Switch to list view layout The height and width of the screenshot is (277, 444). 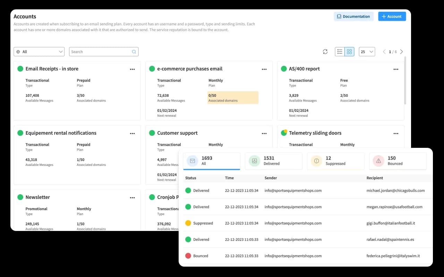pos(340,51)
